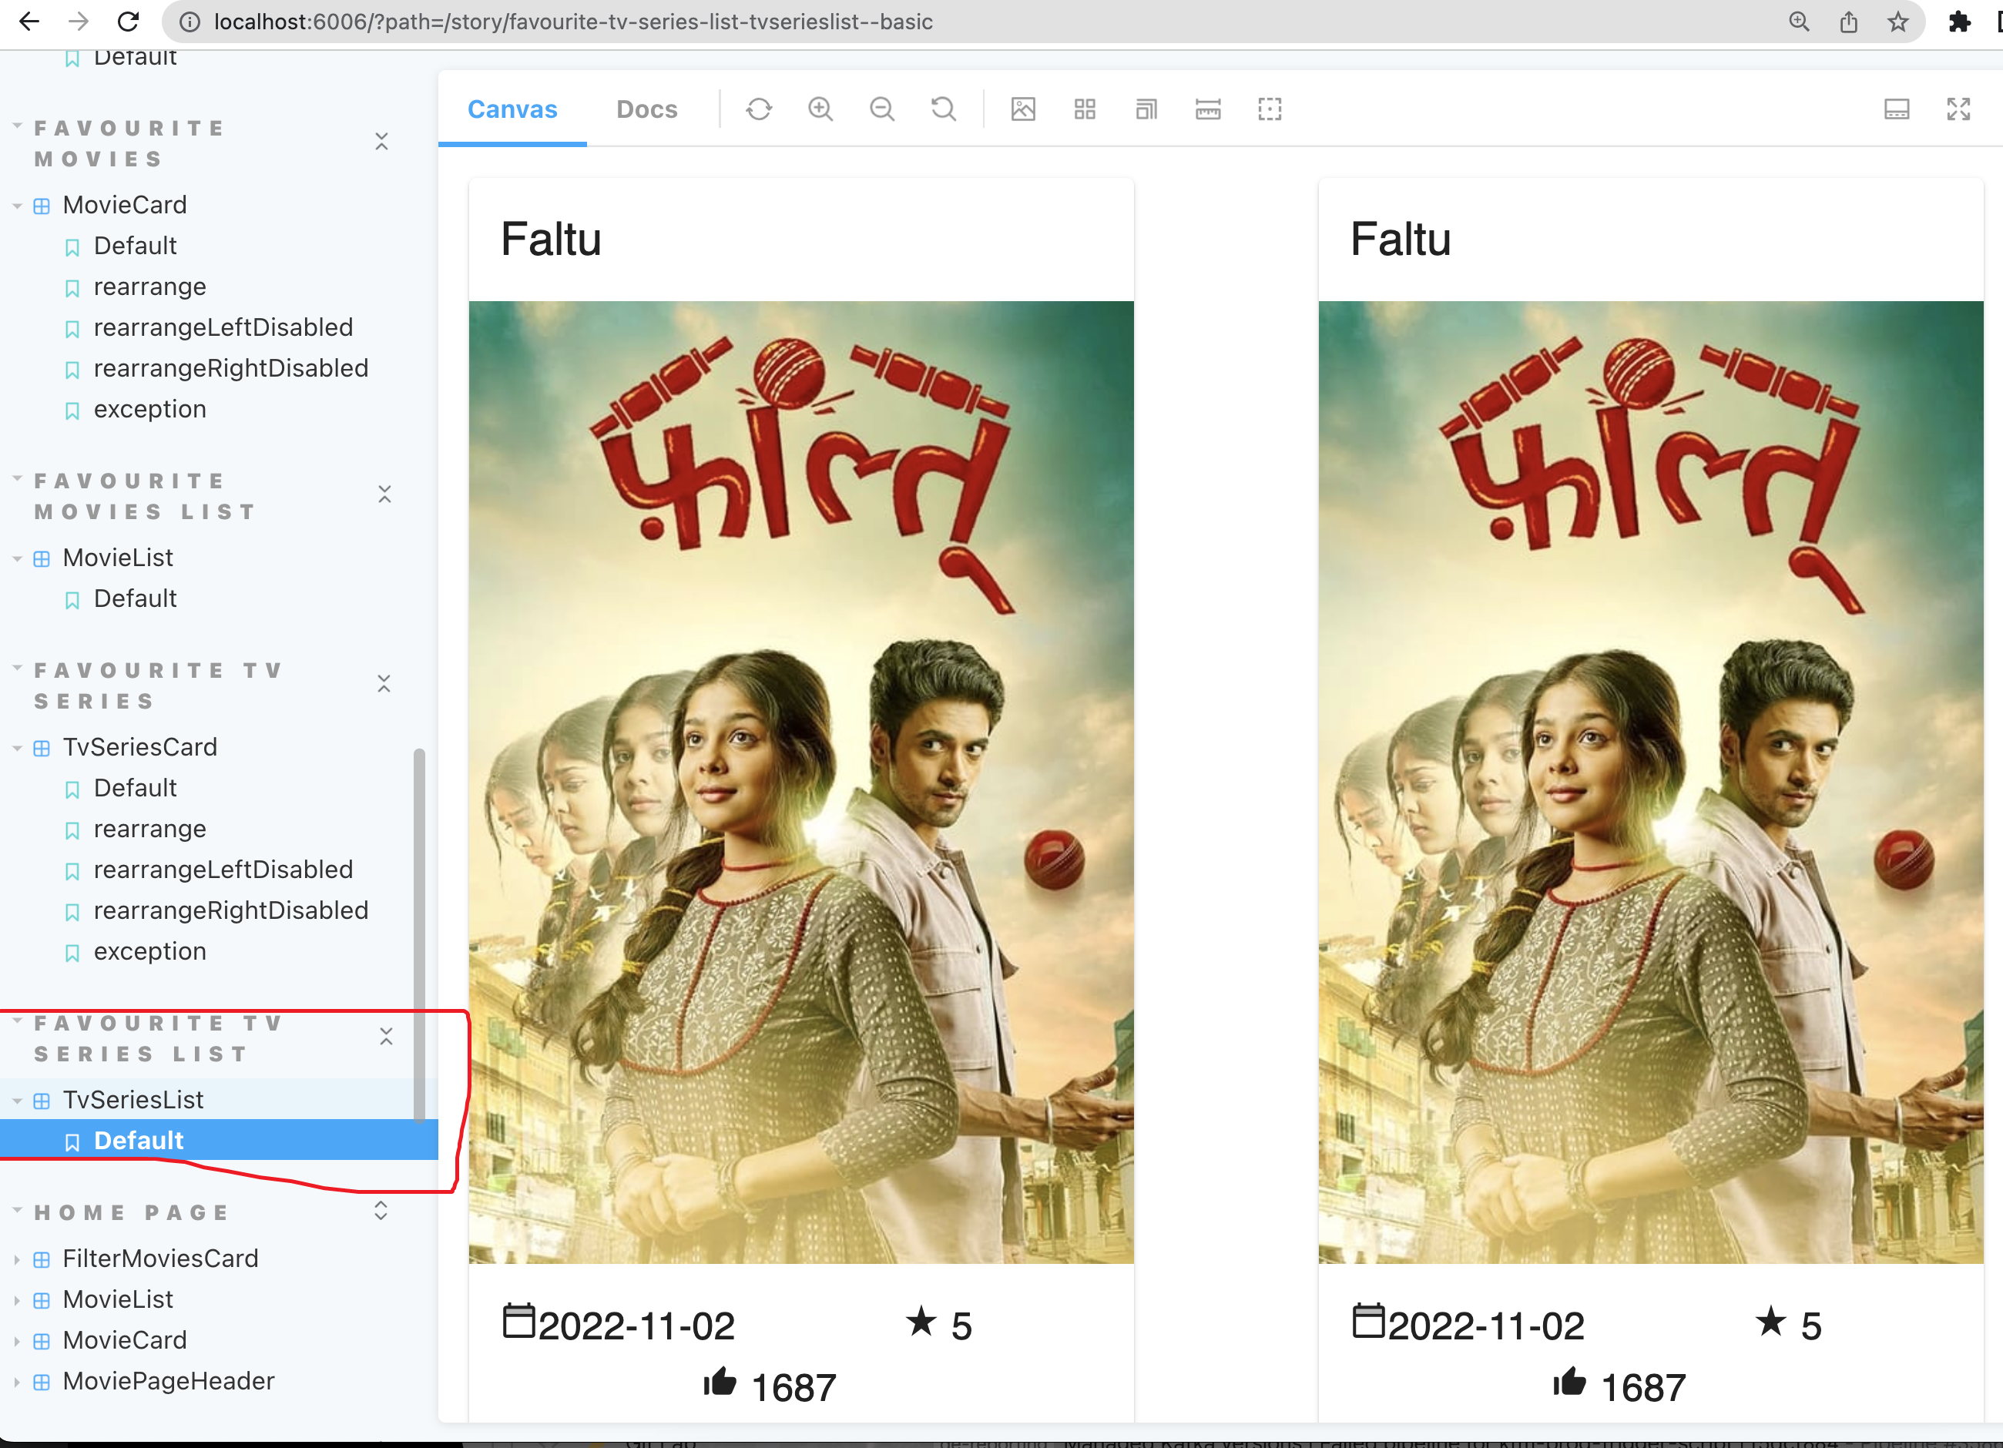Viewport: 2003px width, 1448px height.
Task: Zoom out on the canvas
Action: click(x=881, y=109)
